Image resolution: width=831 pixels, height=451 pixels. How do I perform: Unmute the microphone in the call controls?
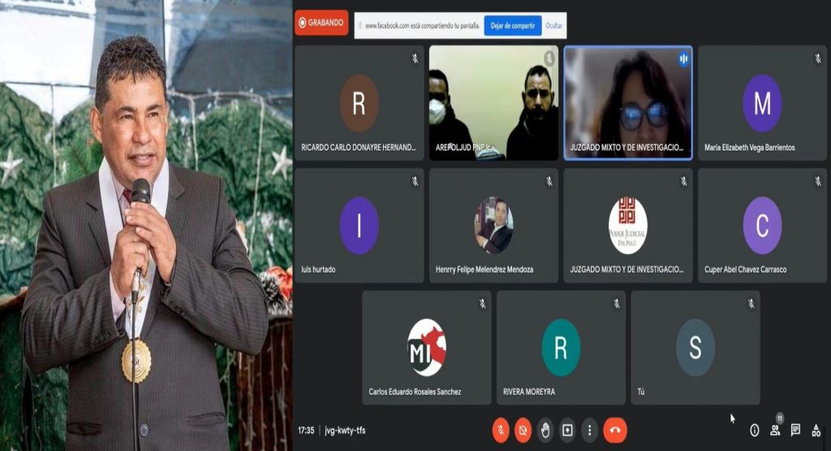500,431
